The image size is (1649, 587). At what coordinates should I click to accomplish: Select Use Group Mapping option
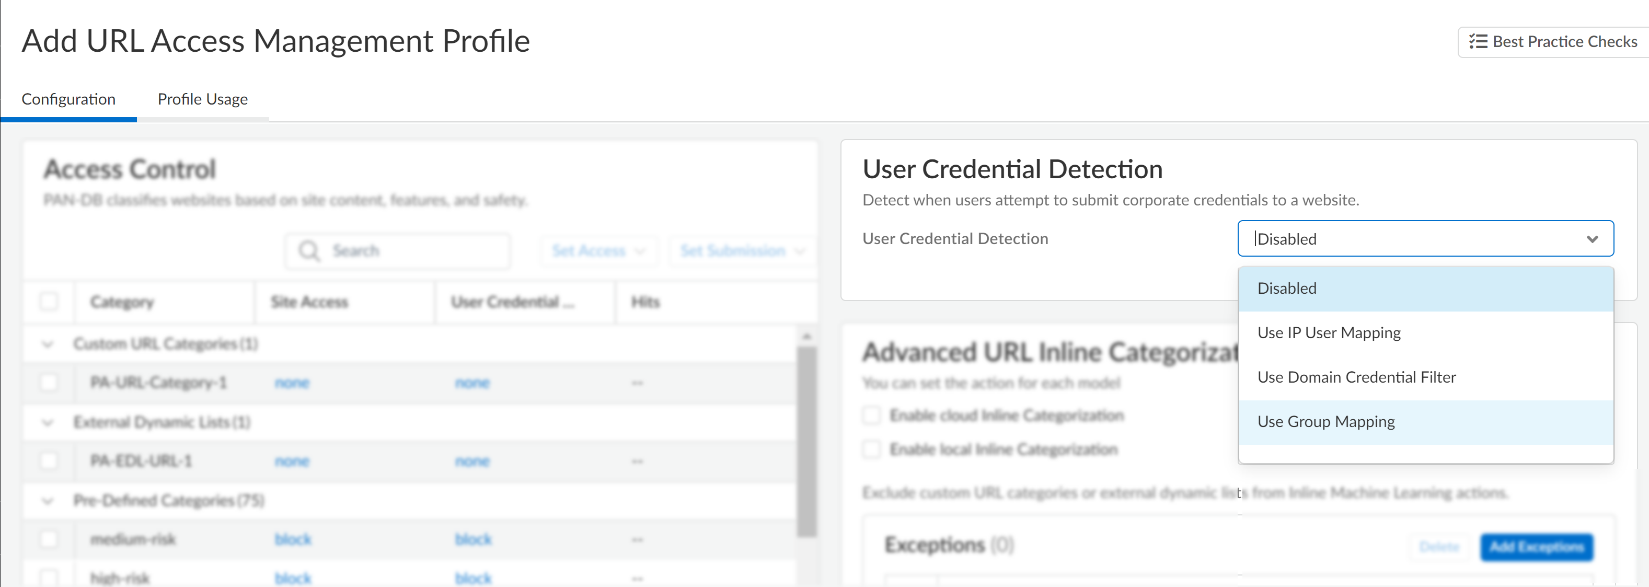pyautogui.click(x=1325, y=422)
